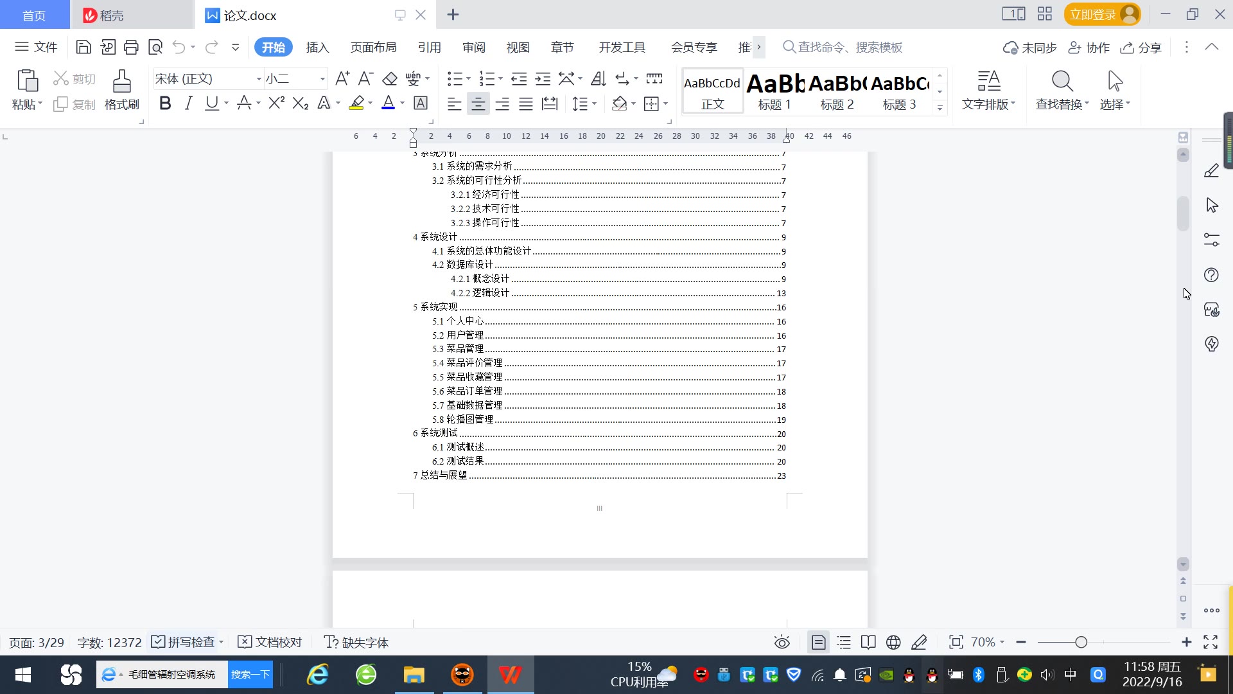Toggle Underline formatting
This screenshot has height=694, width=1233.
[211, 103]
